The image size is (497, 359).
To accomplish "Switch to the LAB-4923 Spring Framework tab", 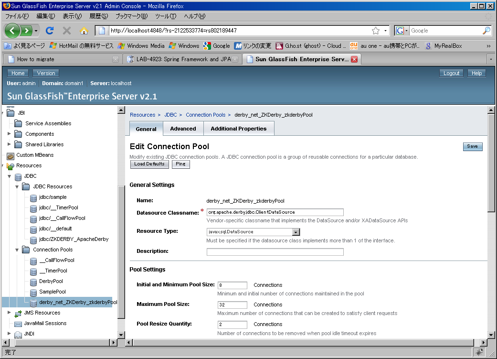I will 182,59.
